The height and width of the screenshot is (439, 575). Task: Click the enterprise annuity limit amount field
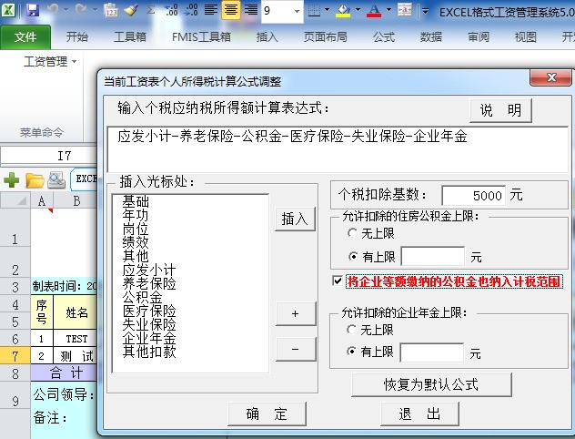431,352
